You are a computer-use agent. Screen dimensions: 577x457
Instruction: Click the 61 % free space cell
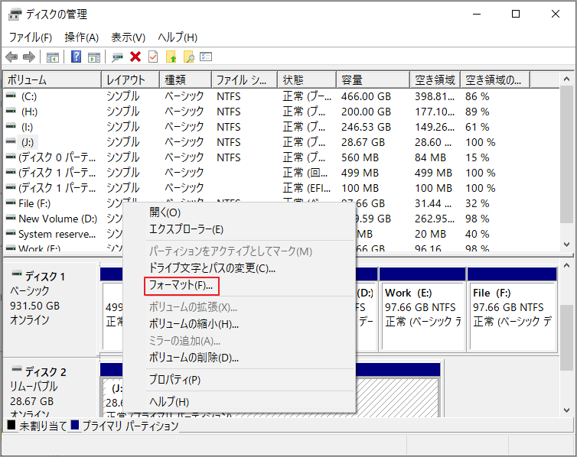[478, 127]
